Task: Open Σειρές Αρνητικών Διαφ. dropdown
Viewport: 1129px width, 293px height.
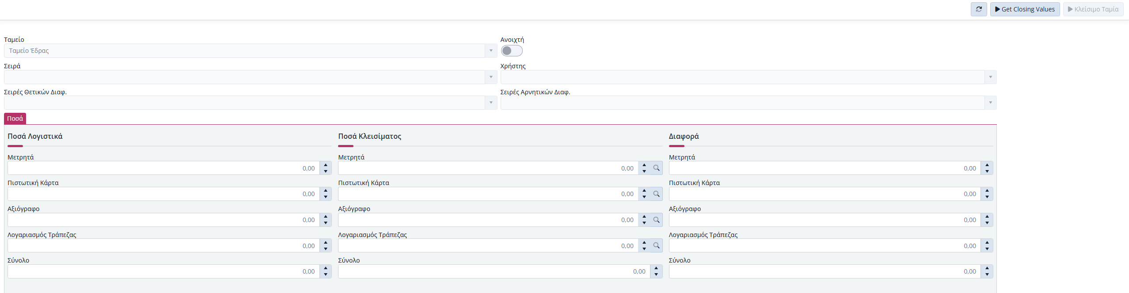Action: tap(990, 103)
